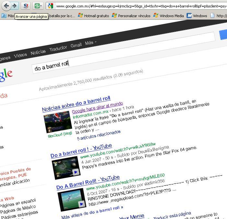Viewport: 227px width, 219px height.
Task: Click the www.youtube.com/watch?v=wlkJvY96i8w URL text
Action: click(118, 150)
